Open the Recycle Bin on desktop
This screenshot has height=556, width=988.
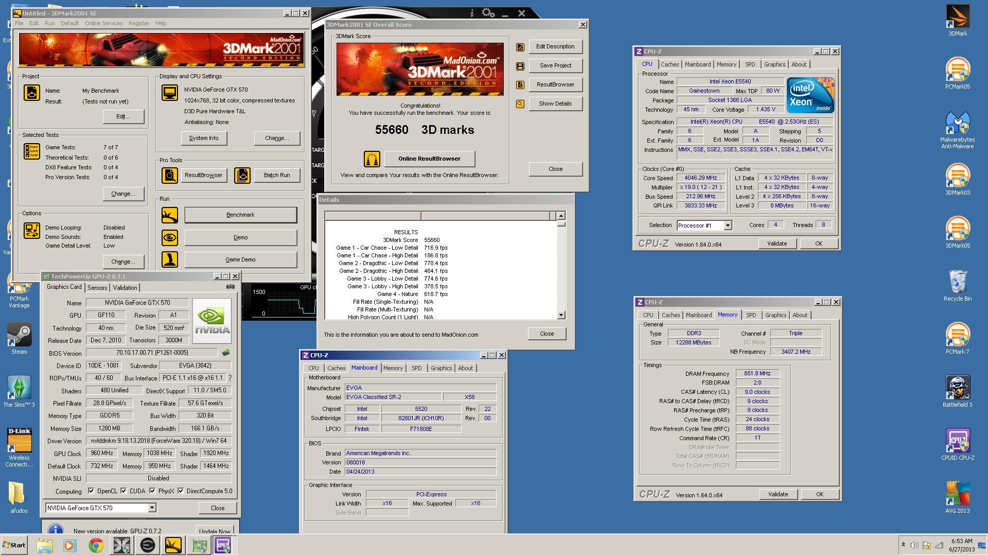pos(958,285)
